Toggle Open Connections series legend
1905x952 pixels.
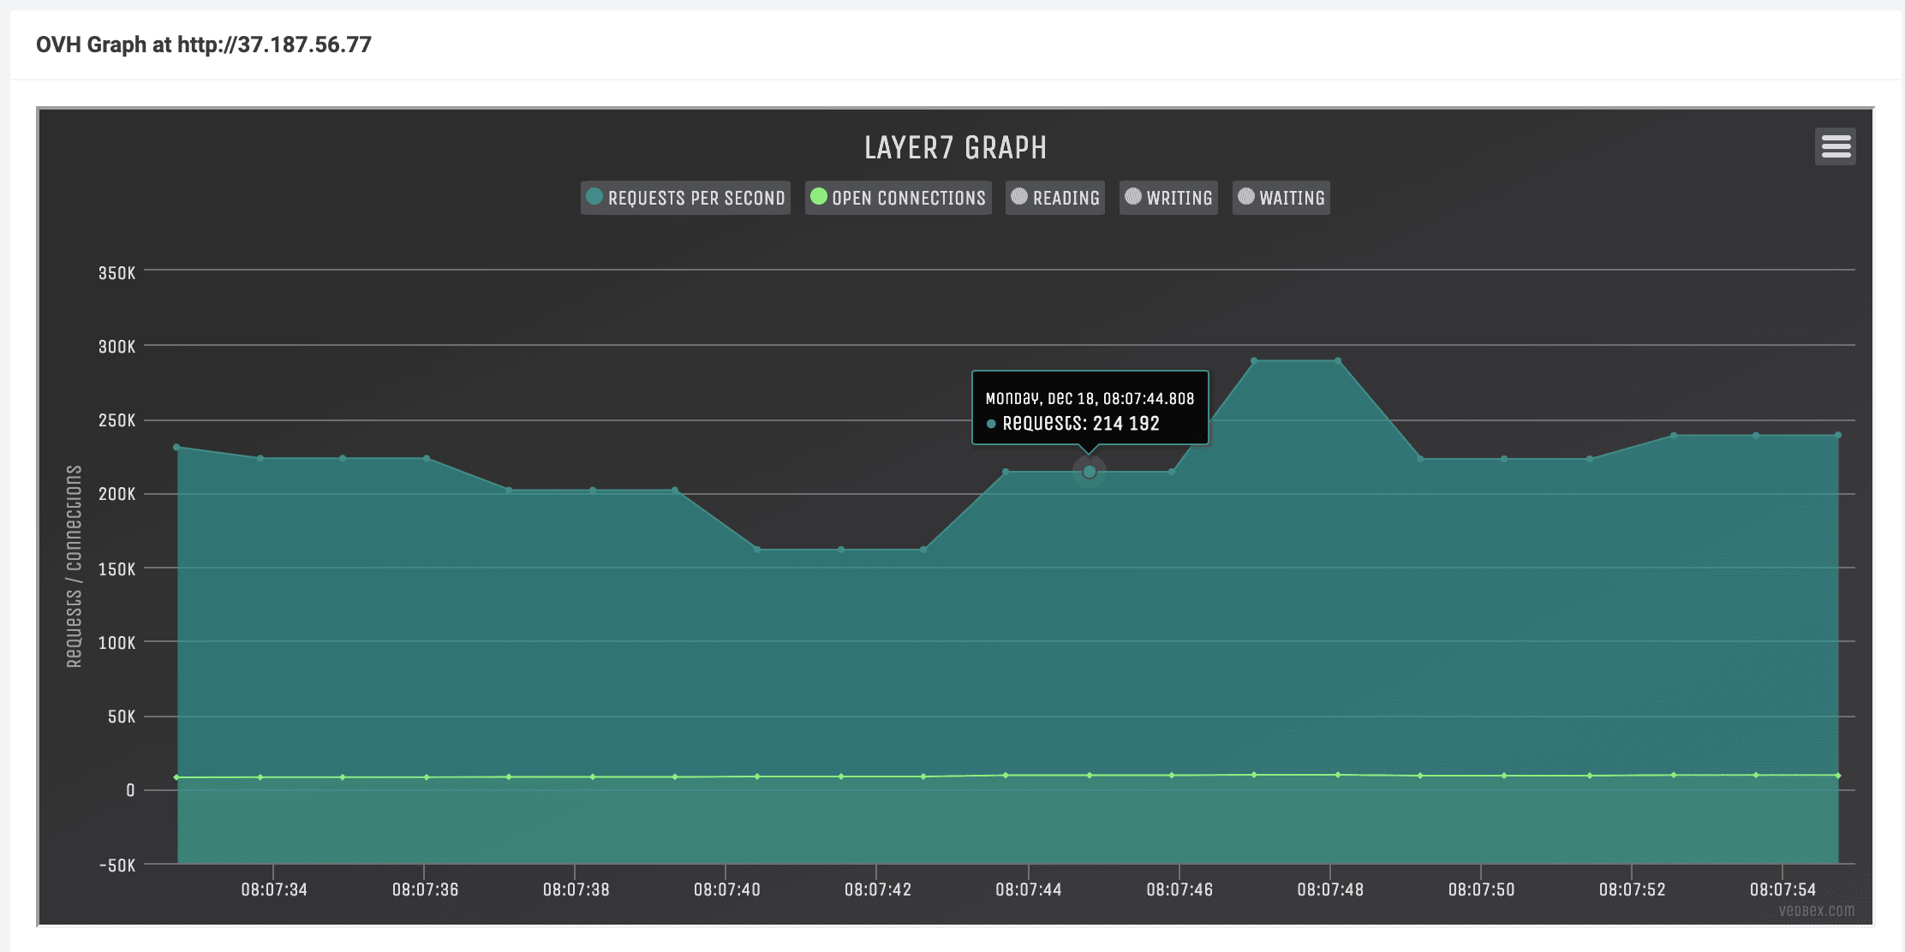[908, 199]
